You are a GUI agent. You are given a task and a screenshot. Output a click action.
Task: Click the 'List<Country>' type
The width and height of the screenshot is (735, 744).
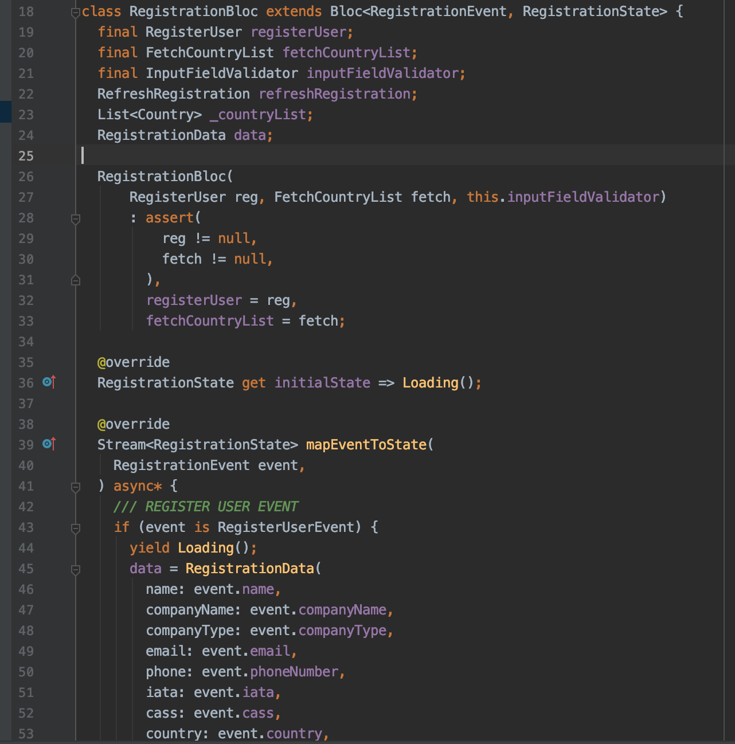[150, 115]
